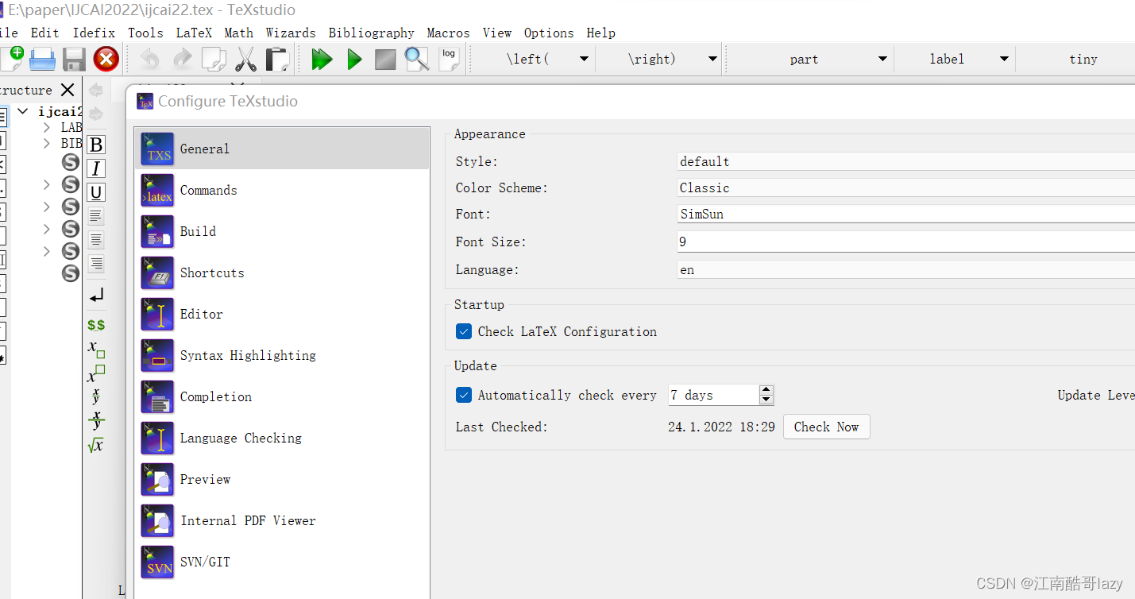Toggle Check LaTeX Configuration checkbox
Screen dimensions: 1135x599
point(464,331)
